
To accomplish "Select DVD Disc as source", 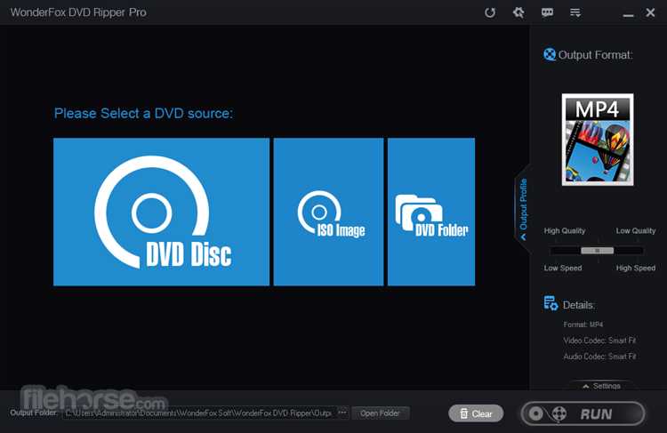I will 161,212.
